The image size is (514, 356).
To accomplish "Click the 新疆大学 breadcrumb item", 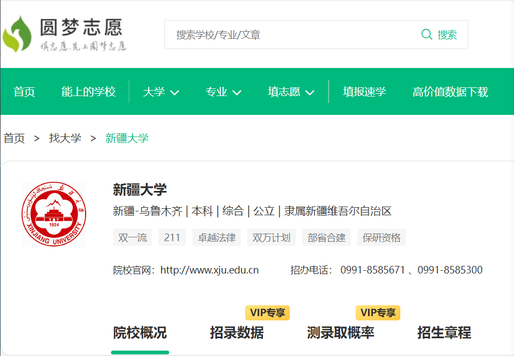I will [x=127, y=138].
